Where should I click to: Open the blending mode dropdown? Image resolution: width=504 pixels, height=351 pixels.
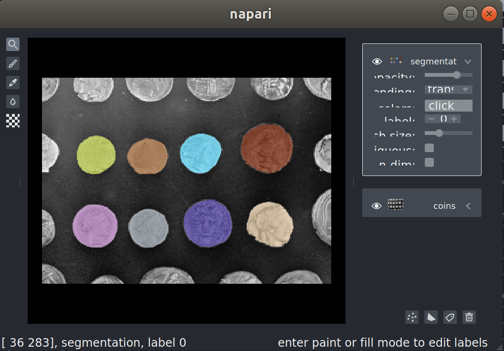point(448,89)
